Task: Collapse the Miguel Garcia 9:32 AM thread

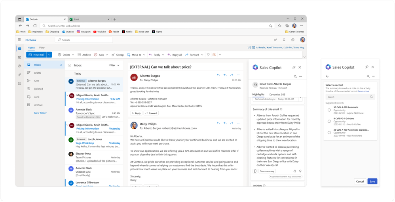Action: click(67, 95)
